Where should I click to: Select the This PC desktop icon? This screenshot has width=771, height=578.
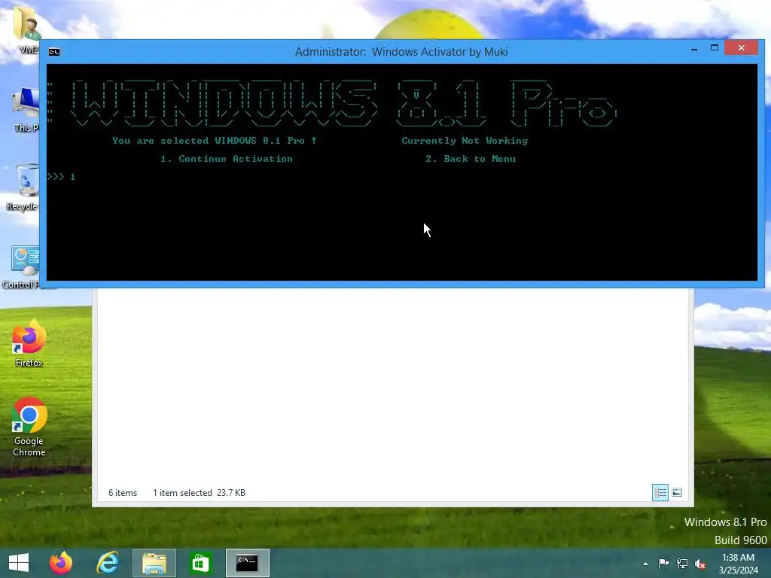click(25, 110)
